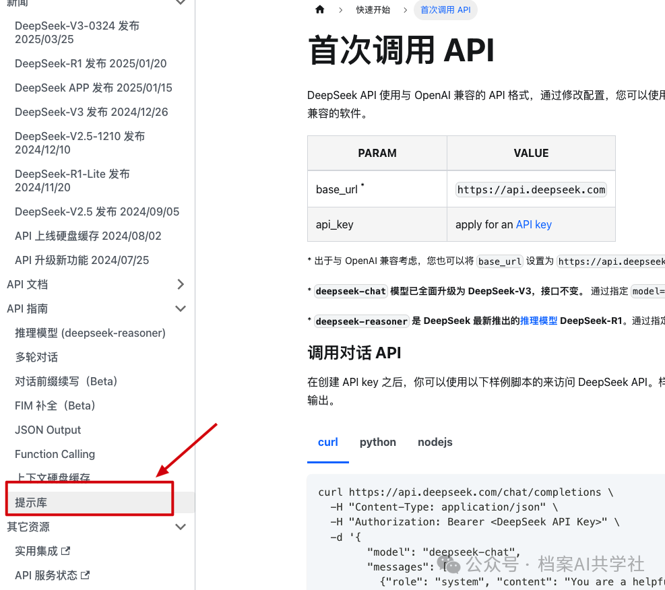Viewport: 665px width, 590px height.
Task: Click the PARAM column header
Action: 377,153
